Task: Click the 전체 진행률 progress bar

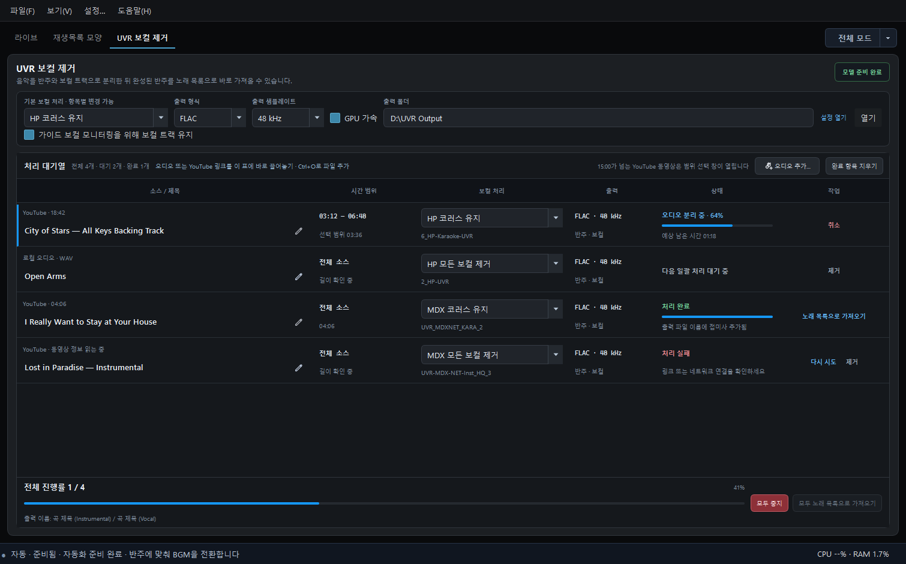Action: [384, 503]
